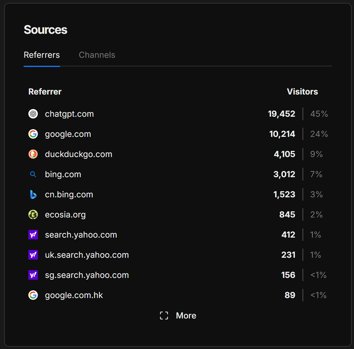This screenshot has height=349, width=354.
Task: Click the Referrer column header
Action: coord(45,92)
